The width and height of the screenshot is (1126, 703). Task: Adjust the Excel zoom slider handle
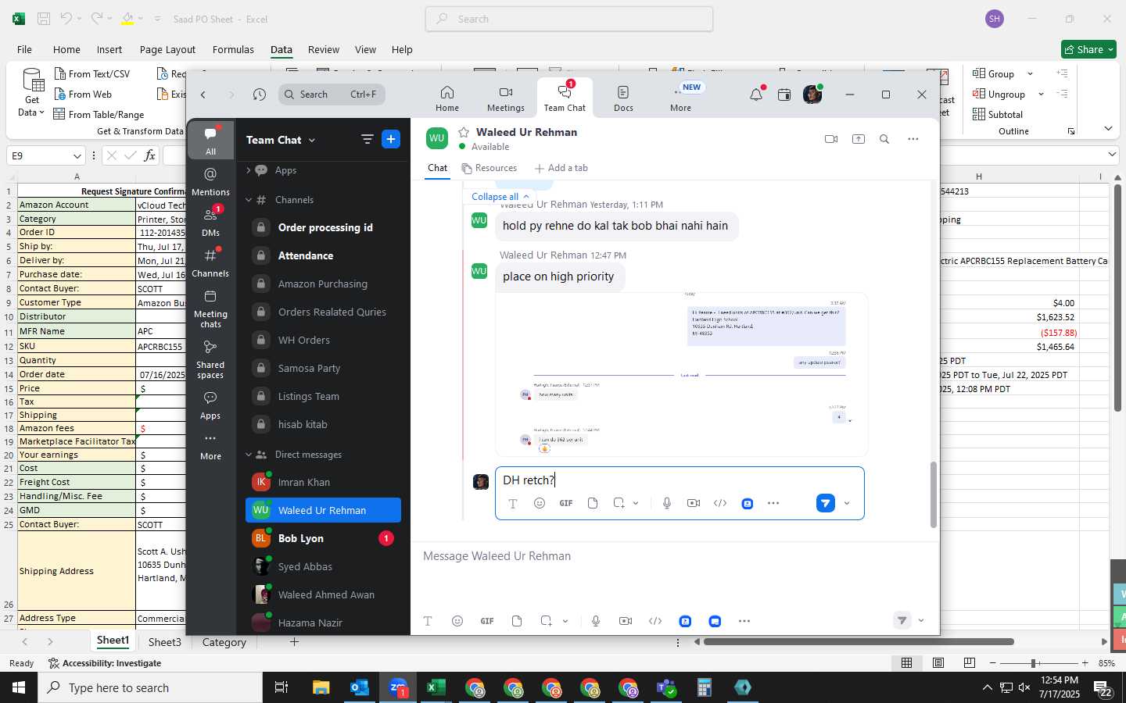[x=1033, y=663]
